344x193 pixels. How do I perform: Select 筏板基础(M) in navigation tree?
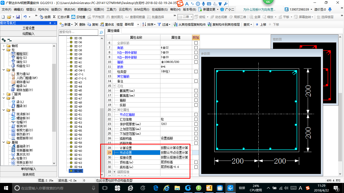tap(22, 150)
